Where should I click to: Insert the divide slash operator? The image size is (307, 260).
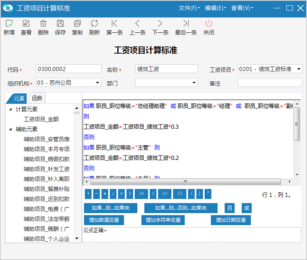click(113, 194)
